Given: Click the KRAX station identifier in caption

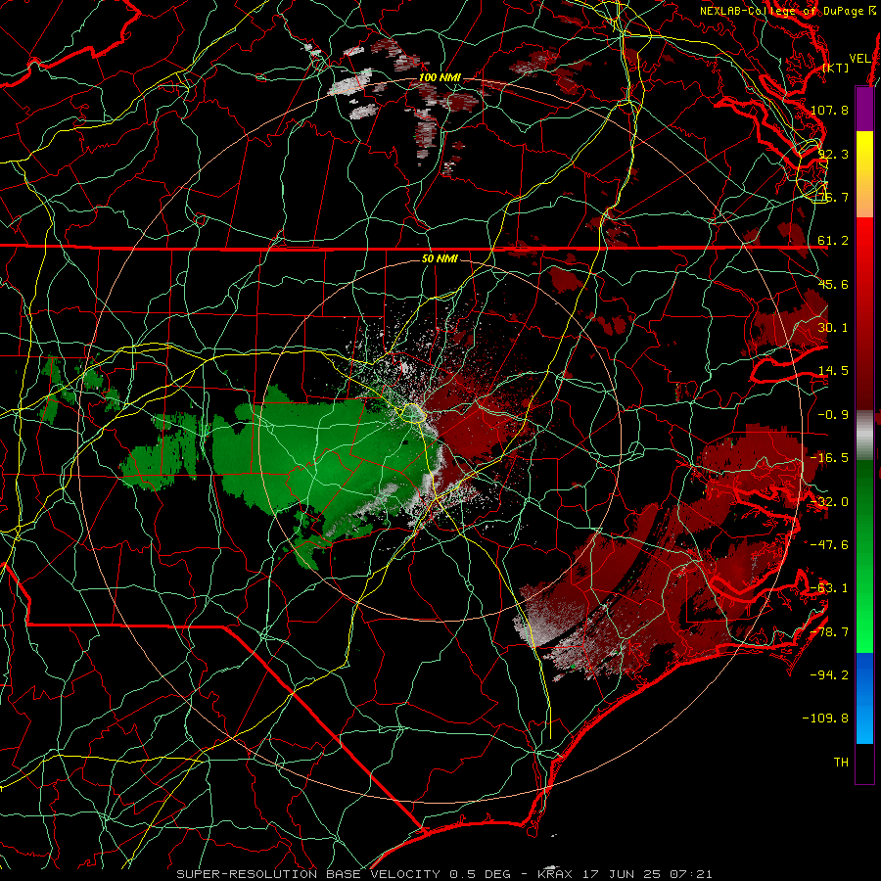Looking at the screenshot, I should [x=555, y=874].
